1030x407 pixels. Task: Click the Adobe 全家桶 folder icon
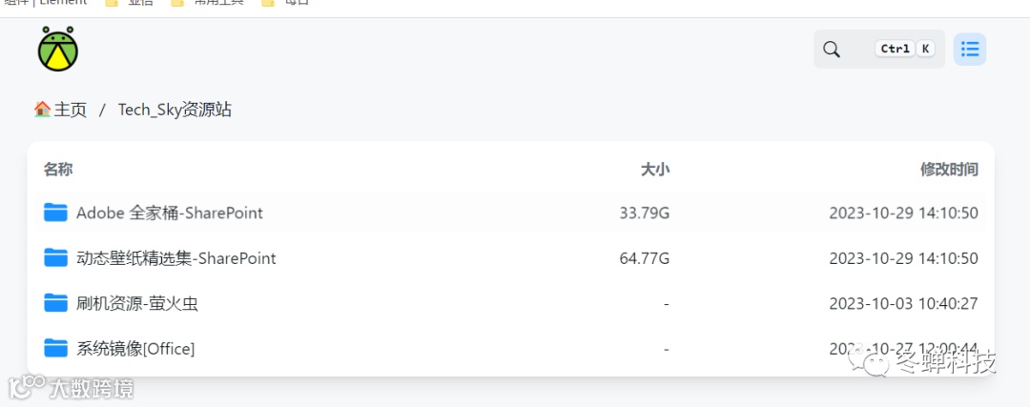(55, 213)
